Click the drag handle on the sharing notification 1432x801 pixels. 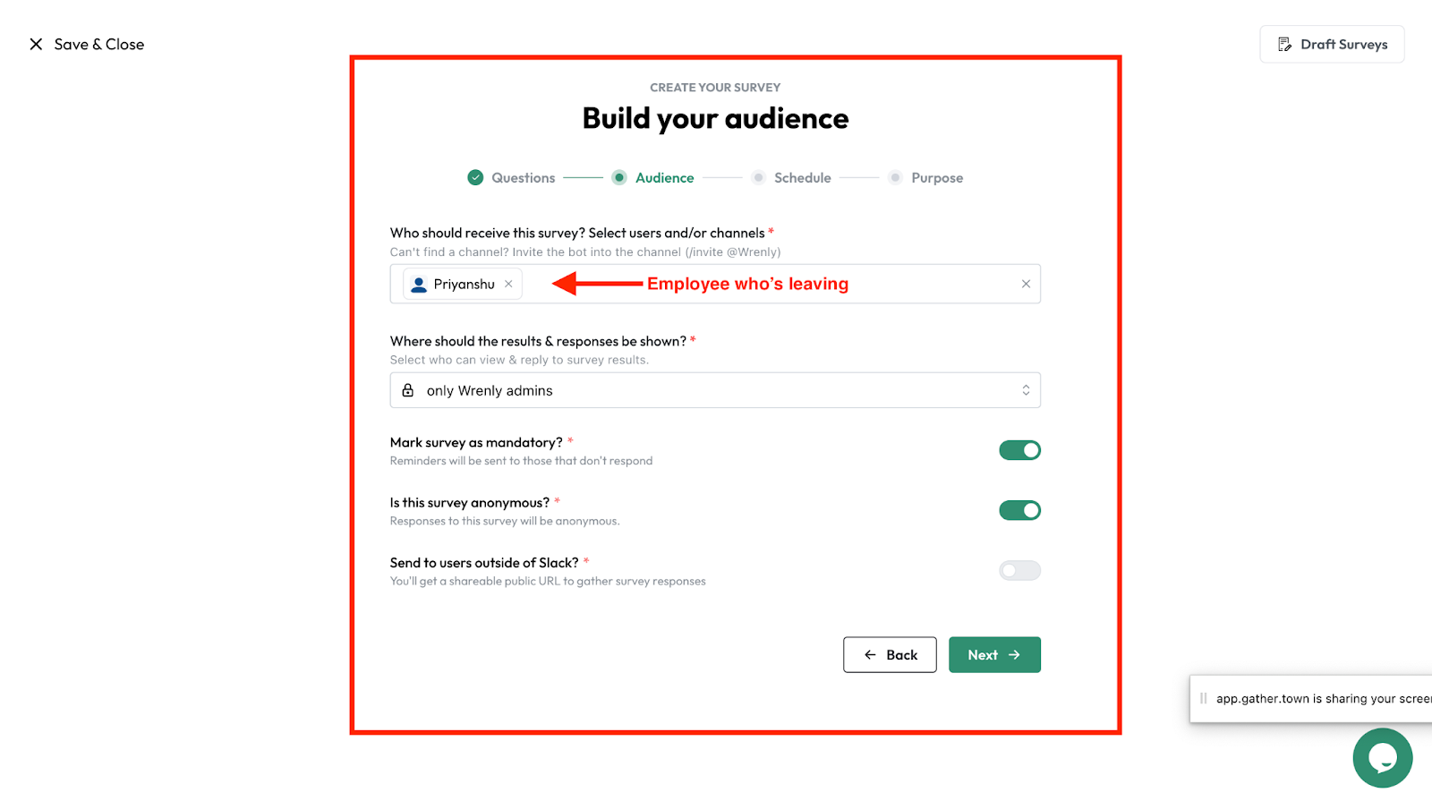[1203, 699]
